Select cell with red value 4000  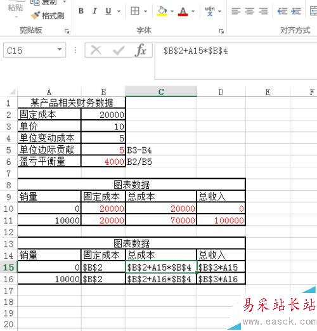tap(103, 162)
